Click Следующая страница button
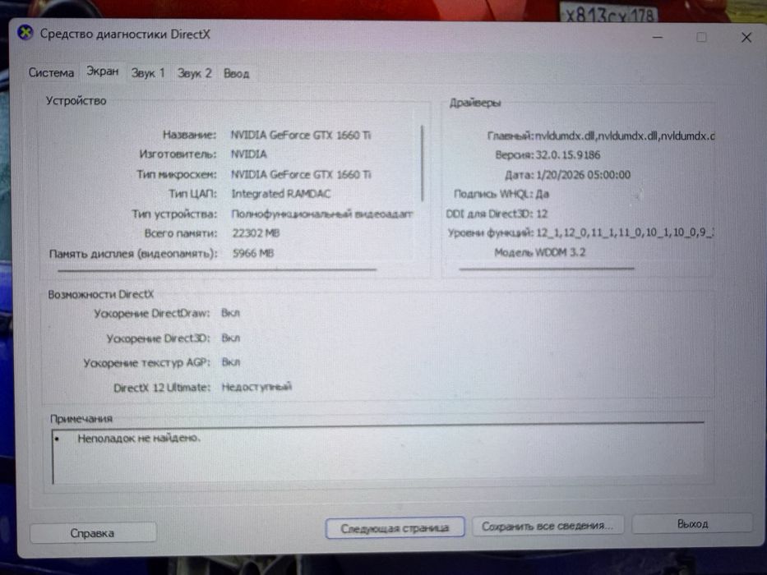This screenshot has width=767, height=575. pos(395,528)
